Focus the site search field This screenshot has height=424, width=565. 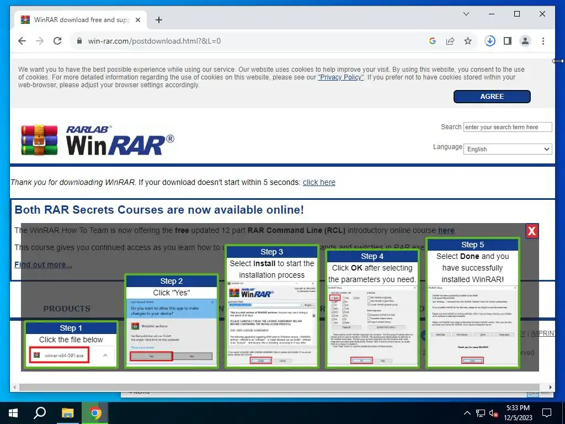click(x=508, y=127)
